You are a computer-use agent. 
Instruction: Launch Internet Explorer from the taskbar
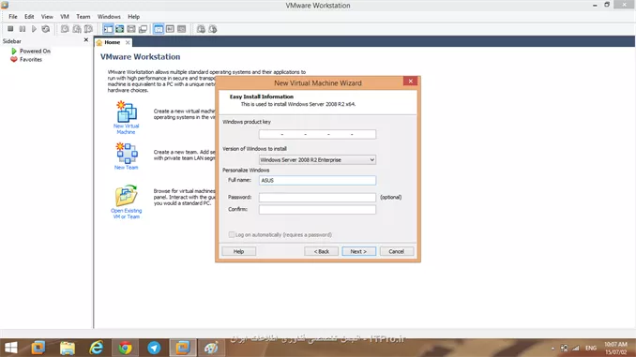(96, 348)
